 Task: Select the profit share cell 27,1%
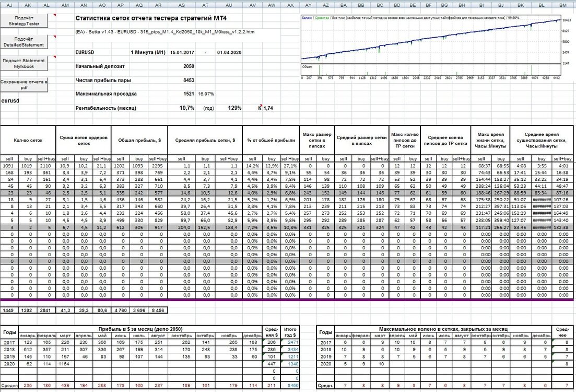pos(290,166)
